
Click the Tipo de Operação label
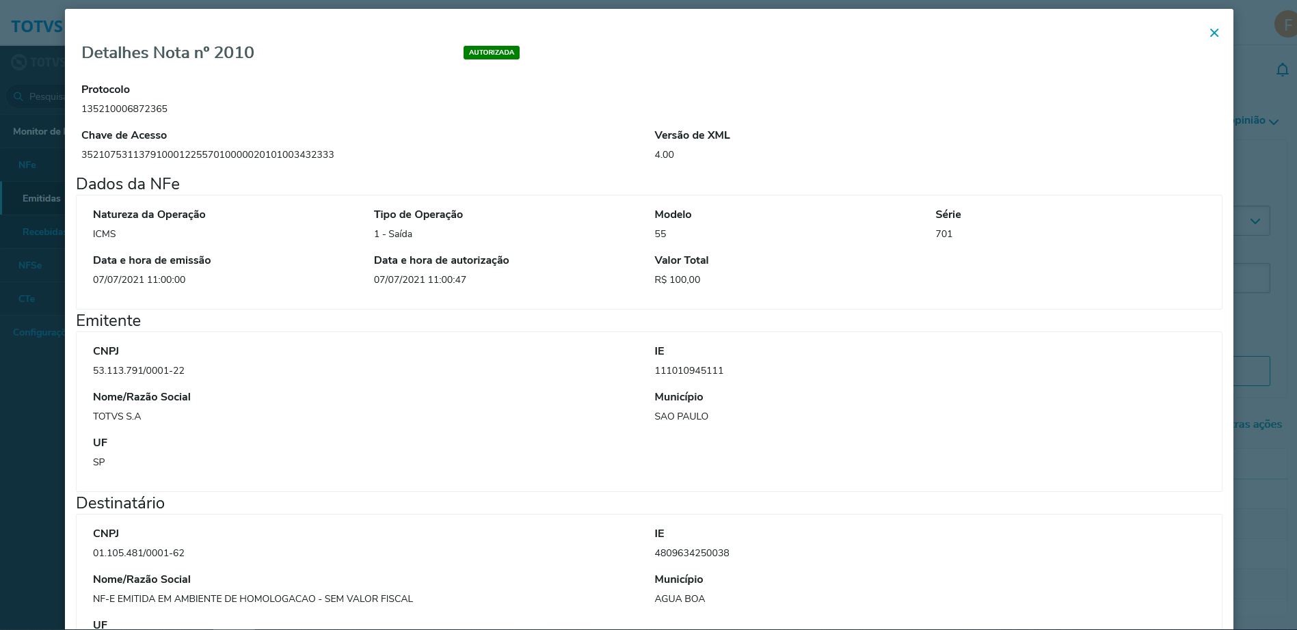point(418,215)
